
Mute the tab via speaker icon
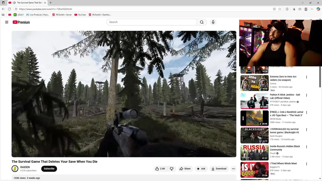[14, 3]
